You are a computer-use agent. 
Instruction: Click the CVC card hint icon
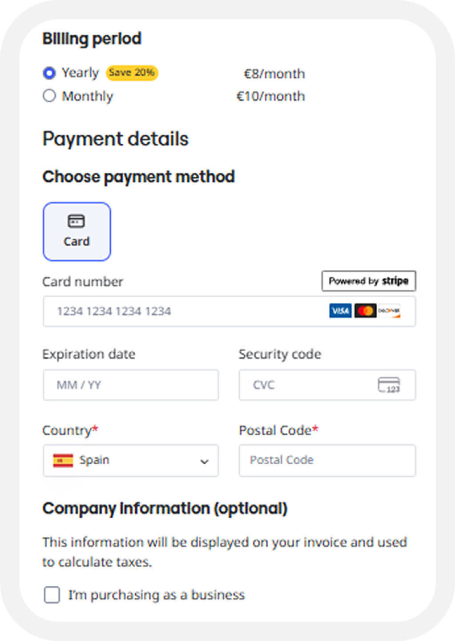point(389,385)
